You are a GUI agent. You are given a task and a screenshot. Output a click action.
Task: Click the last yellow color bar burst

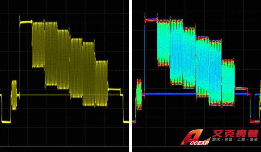point(102,83)
